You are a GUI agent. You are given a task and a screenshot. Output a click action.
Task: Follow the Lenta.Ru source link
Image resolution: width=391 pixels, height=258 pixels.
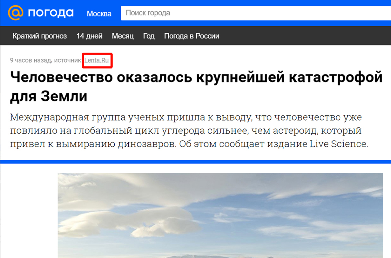[x=97, y=60]
